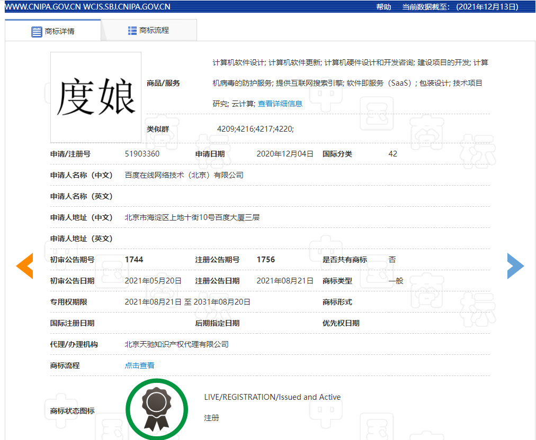
Task: Select applicant name 百度在线网络技术（北京）有限公司
Action: click(x=184, y=175)
